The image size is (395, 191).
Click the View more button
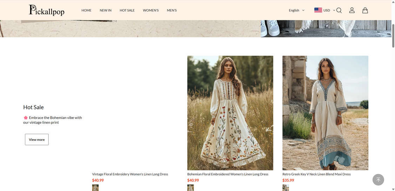tap(37, 139)
